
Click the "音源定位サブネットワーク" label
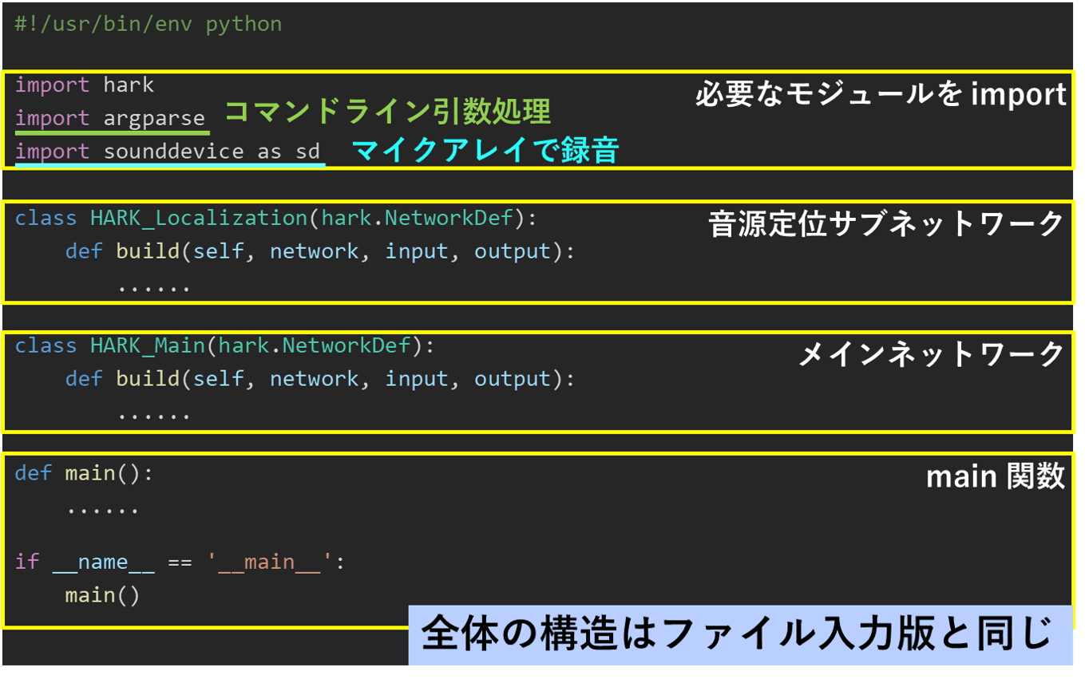point(886,224)
